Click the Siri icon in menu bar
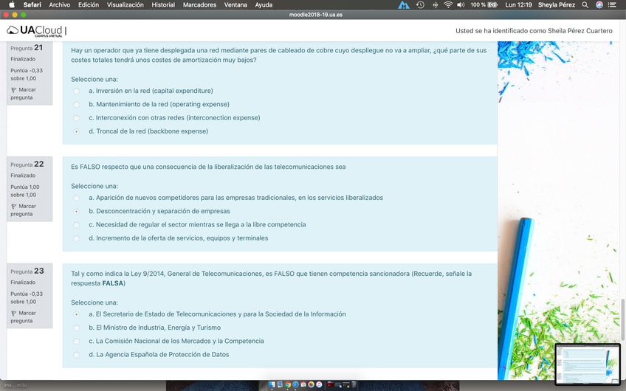 (x=599, y=4)
